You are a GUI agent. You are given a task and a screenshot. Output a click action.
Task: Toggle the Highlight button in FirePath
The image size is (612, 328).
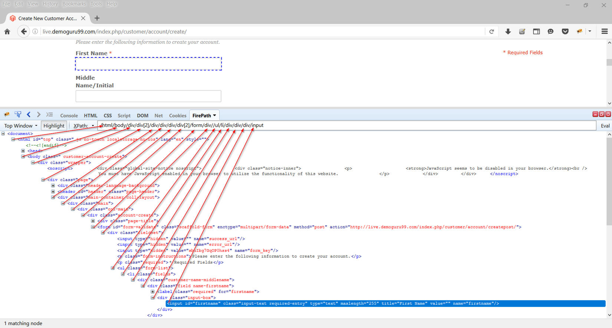point(54,125)
